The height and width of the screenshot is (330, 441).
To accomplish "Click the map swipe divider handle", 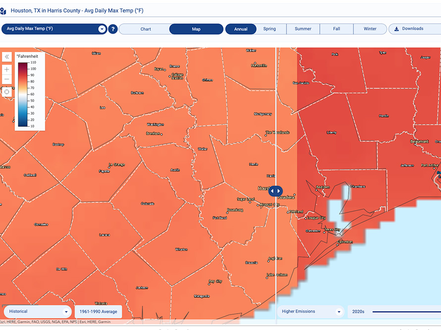I will point(276,191).
